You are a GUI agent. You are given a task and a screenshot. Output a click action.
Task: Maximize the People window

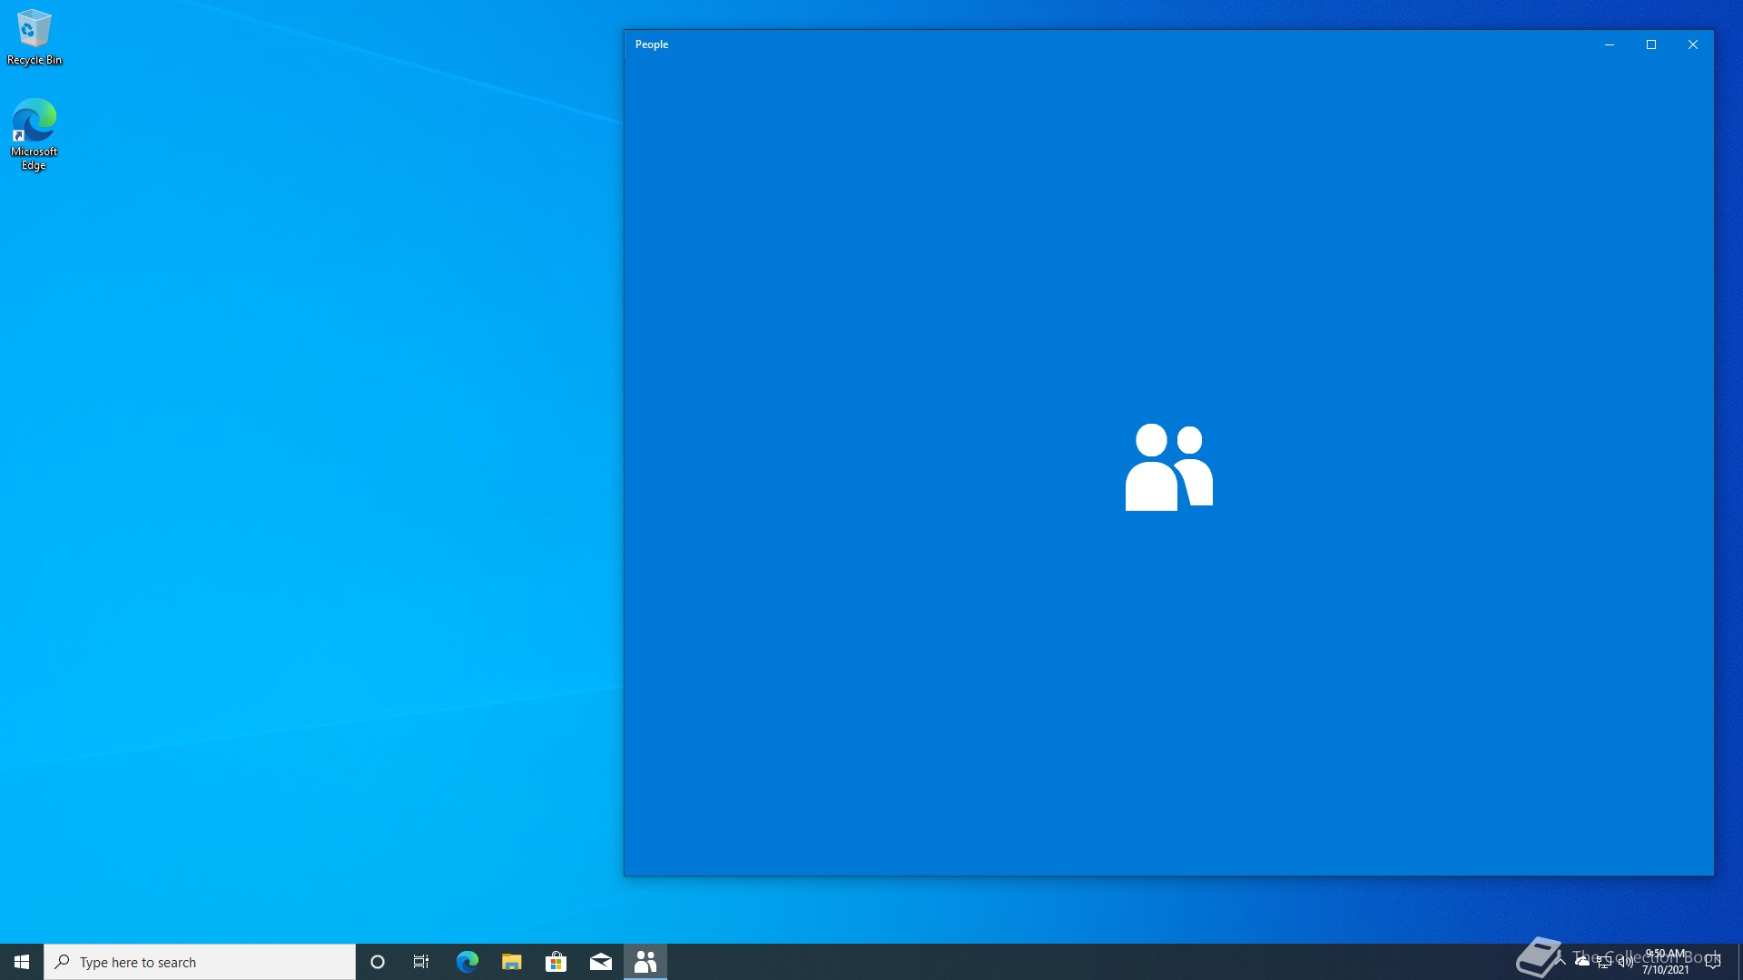click(1651, 44)
